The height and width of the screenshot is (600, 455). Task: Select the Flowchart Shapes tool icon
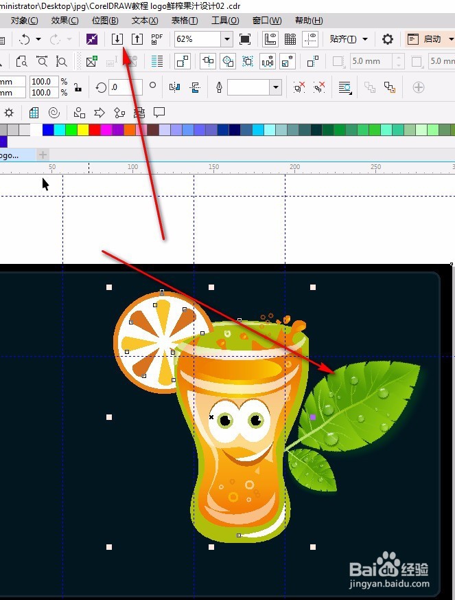click(119, 113)
